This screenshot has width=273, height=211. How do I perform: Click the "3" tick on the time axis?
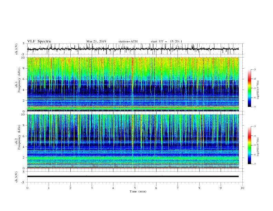coord(92,188)
